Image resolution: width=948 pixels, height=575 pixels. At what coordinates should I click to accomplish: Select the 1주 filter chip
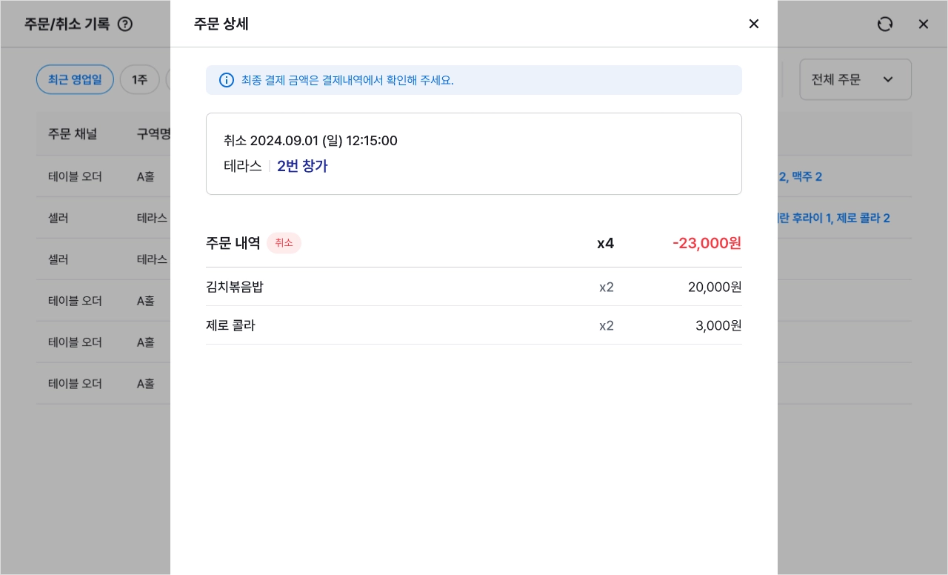(140, 79)
